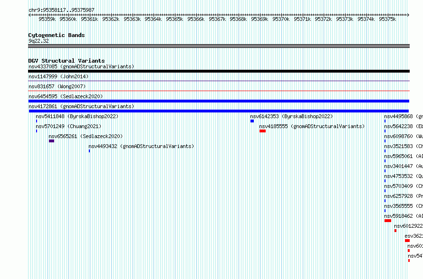Click the 95365k ruler label

[174, 19]
